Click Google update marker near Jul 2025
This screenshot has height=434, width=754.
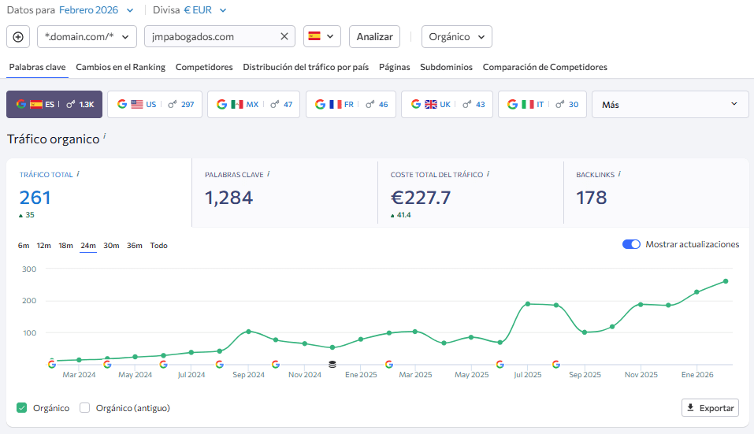pyautogui.click(x=500, y=364)
